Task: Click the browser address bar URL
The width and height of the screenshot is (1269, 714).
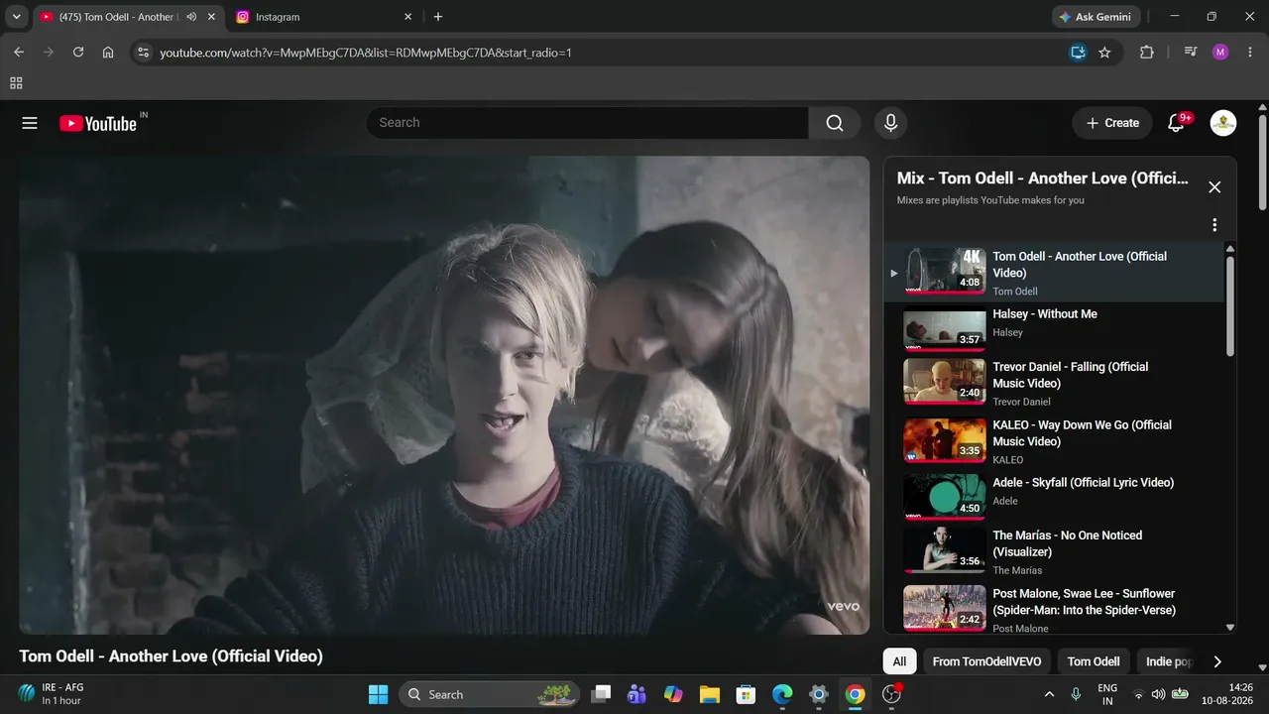Action: click(x=366, y=53)
